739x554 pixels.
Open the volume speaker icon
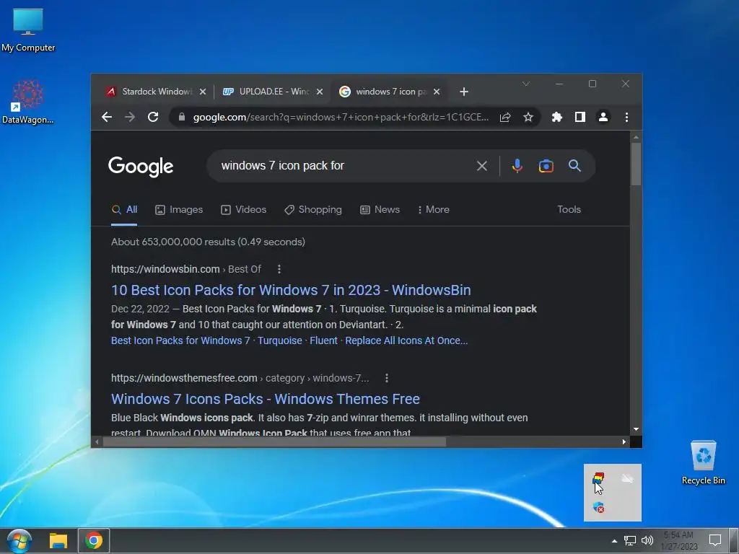click(647, 540)
